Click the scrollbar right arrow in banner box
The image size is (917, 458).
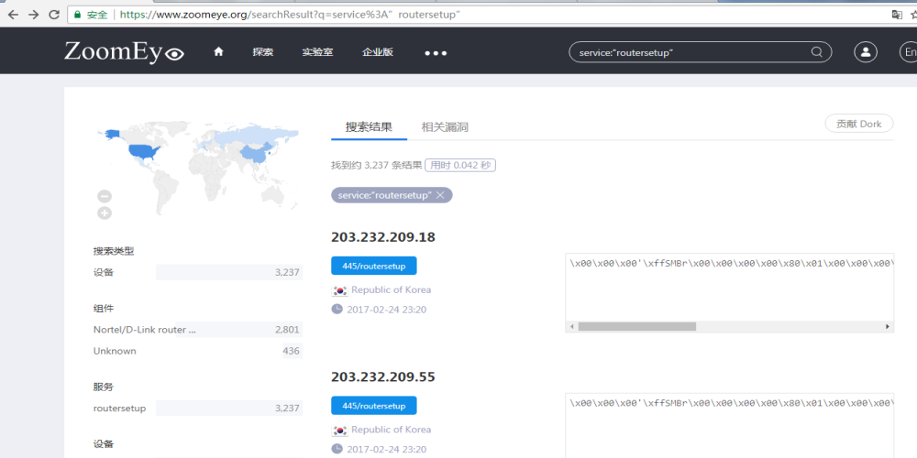pyautogui.click(x=888, y=327)
